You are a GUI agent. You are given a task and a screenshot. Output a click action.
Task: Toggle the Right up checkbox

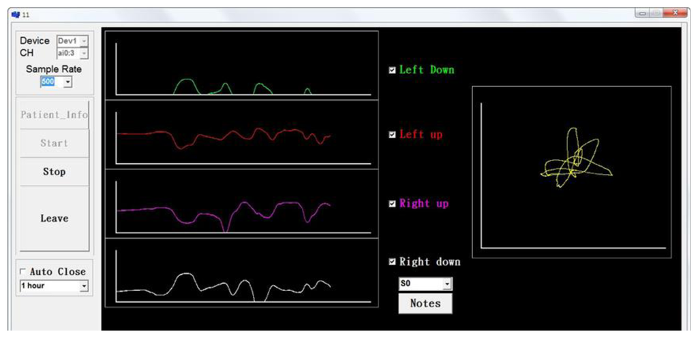pyautogui.click(x=392, y=204)
